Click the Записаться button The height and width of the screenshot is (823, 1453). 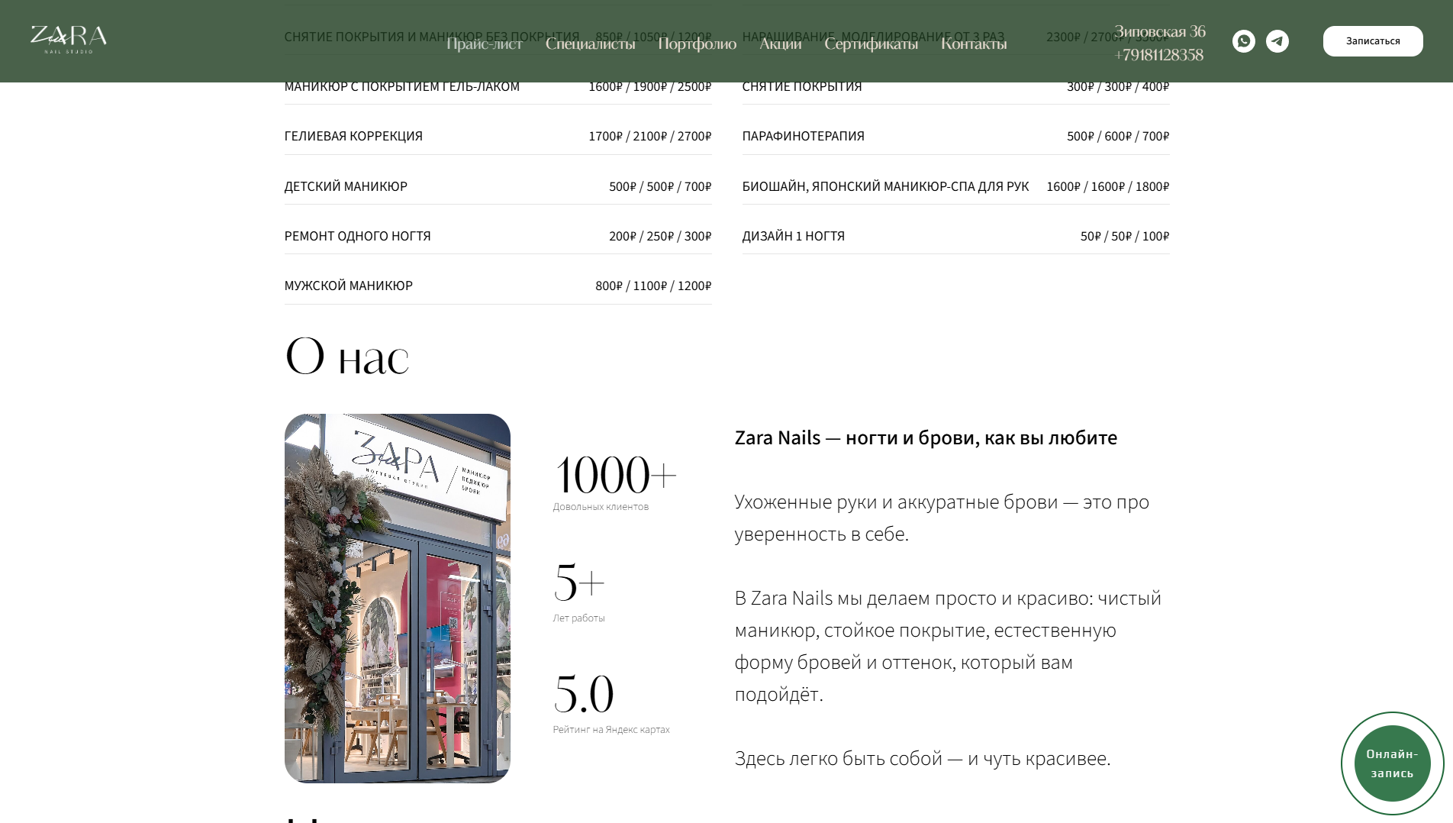pos(1372,41)
